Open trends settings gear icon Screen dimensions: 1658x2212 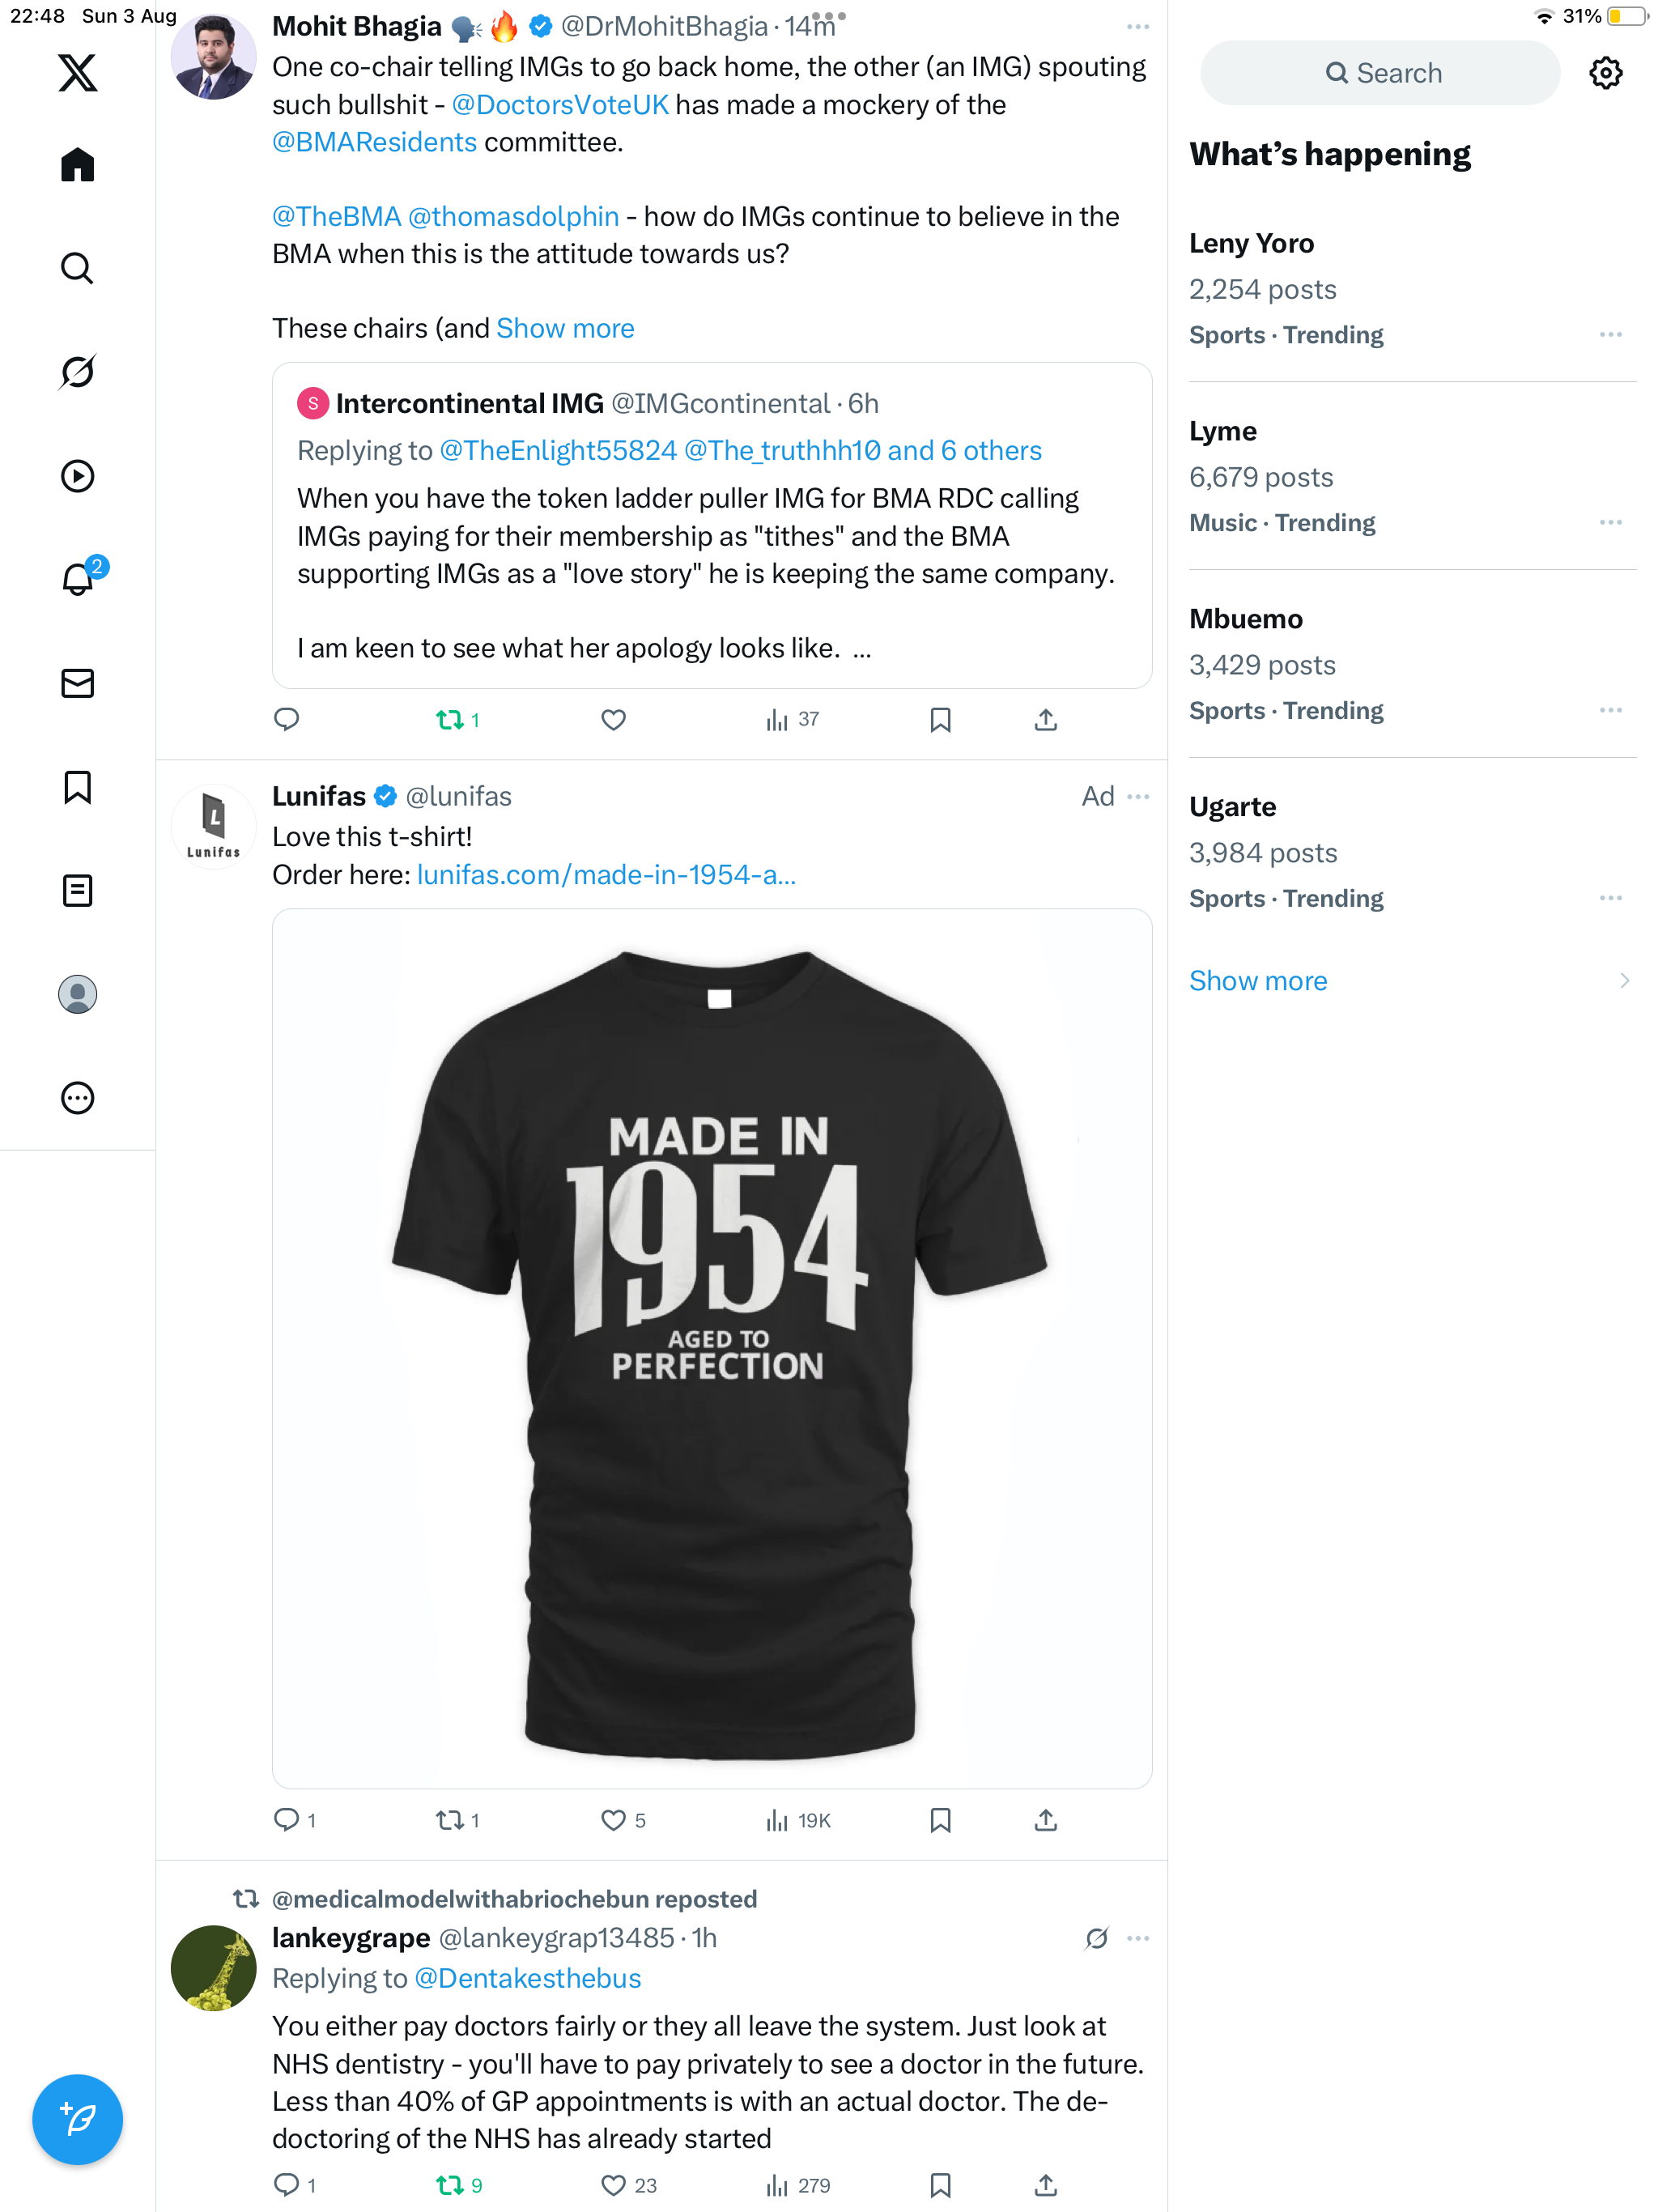click(1605, 73)
